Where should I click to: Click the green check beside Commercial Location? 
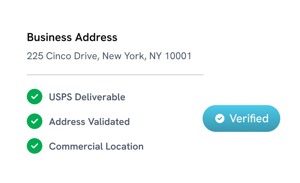[34, 146]
